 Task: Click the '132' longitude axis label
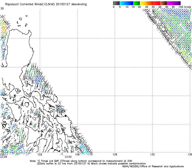coord(152,155)
